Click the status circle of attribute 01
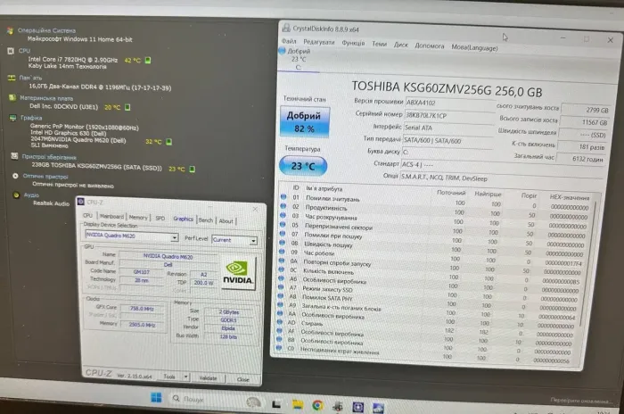 click(x=283, y=197)
